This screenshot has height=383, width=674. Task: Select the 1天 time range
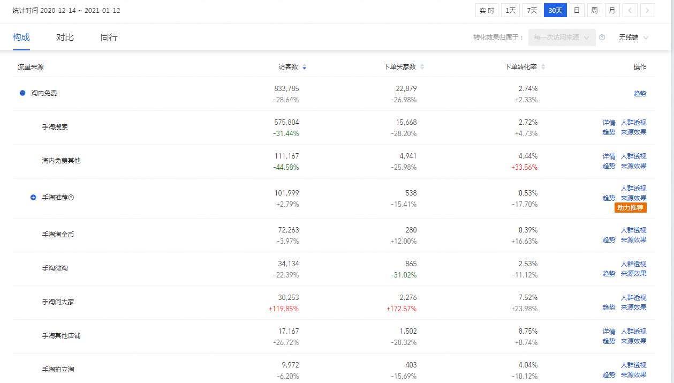pyautogui.click(x=511, y=10)
